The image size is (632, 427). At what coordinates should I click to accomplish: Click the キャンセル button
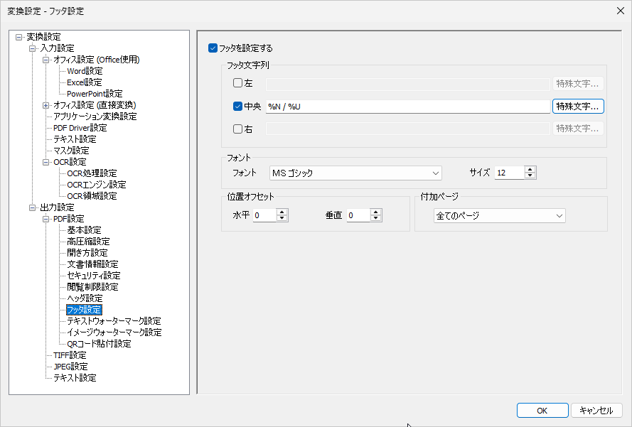click(x=596, y=410)
